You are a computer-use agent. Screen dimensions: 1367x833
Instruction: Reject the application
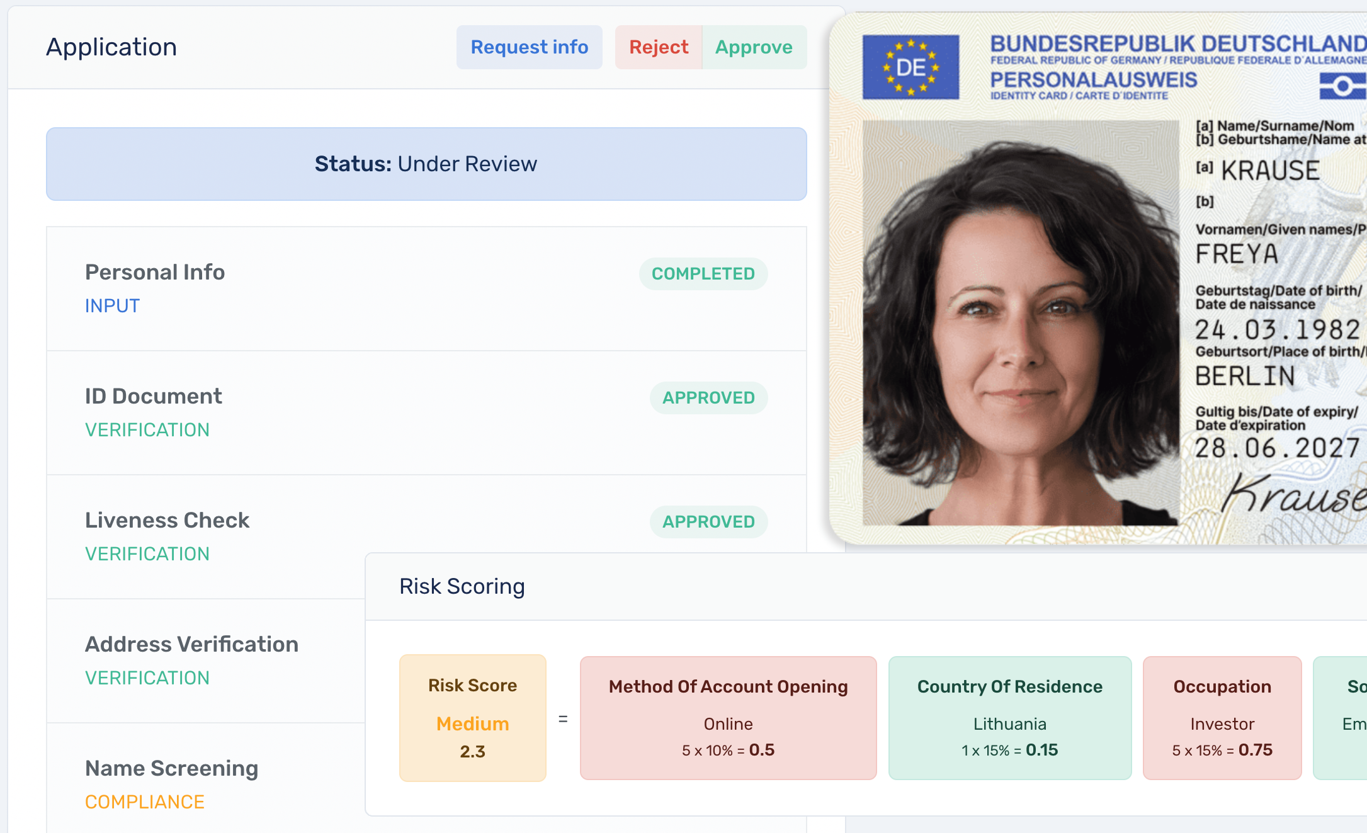point(658,47)
